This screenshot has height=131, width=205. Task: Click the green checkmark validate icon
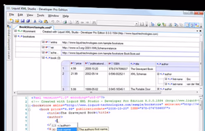159,24
